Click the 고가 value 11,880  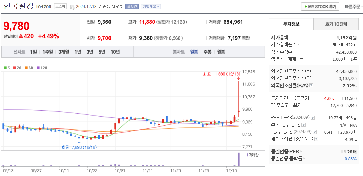(x=147, y=22)
